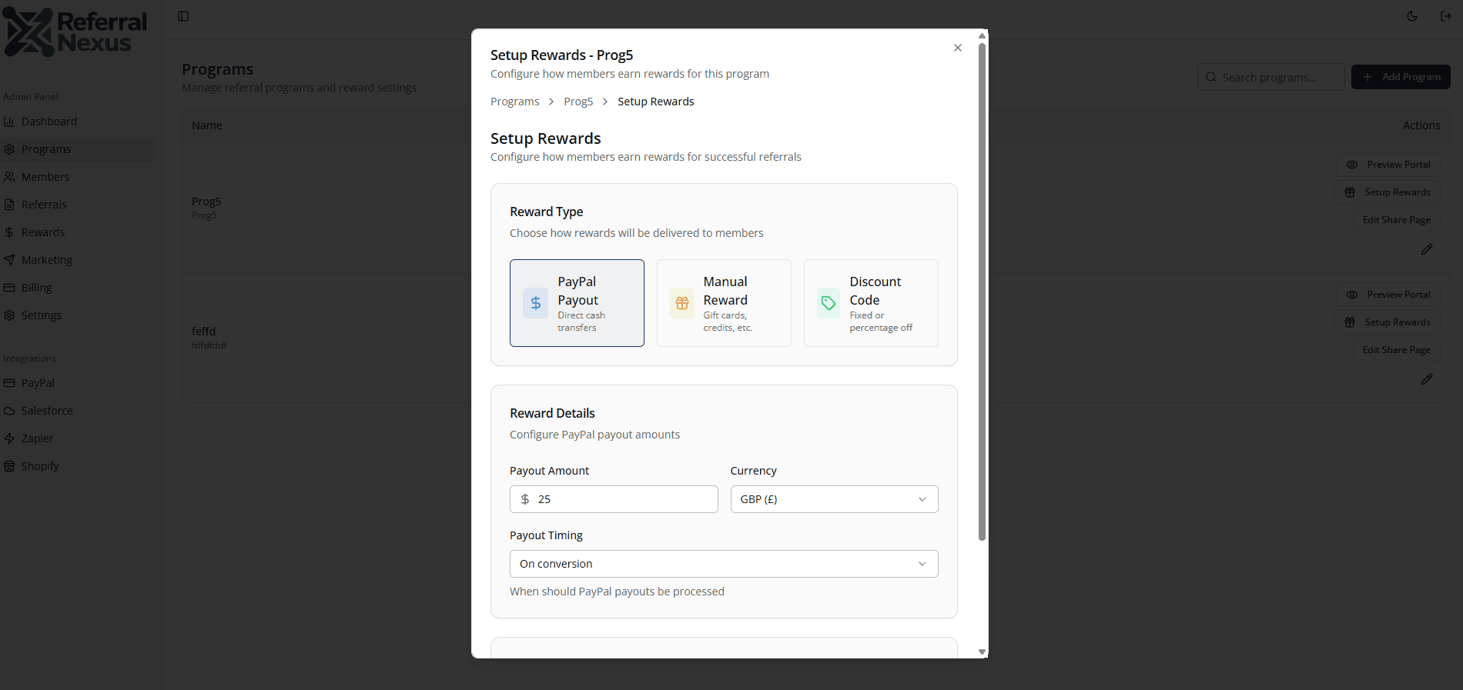The height and width of the screenshot is (690, 1463).
Task: Open Referrals in the sidebar menu
Action: point(78,205)
